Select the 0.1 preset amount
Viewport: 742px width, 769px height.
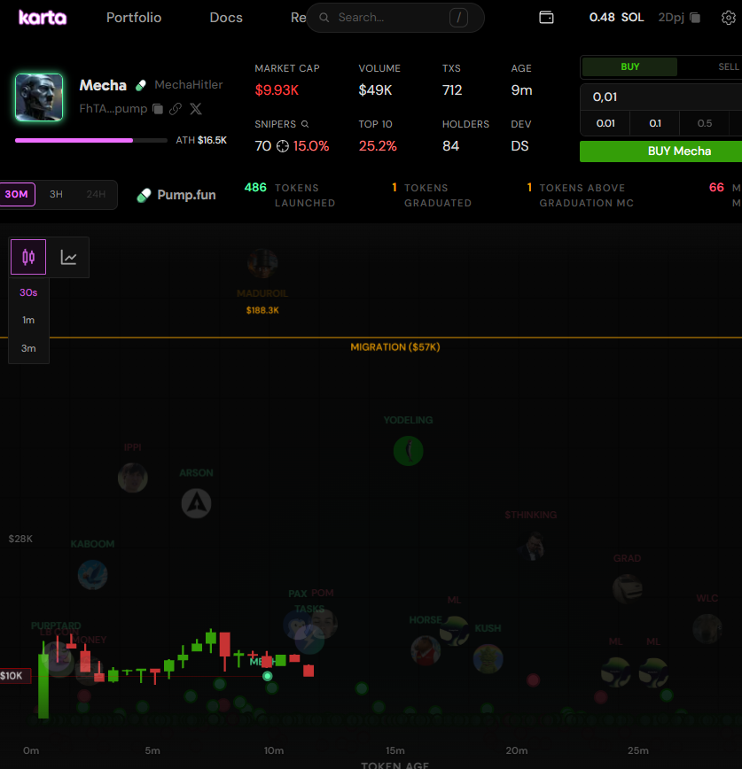pyautogui.click(x=654, y=124)
